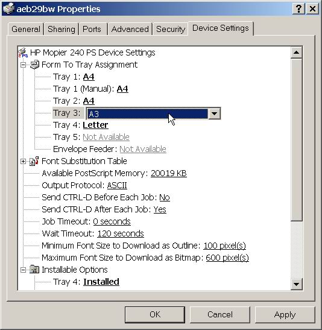Collapse the Form To Tray Assignment node

coord(23,65)
